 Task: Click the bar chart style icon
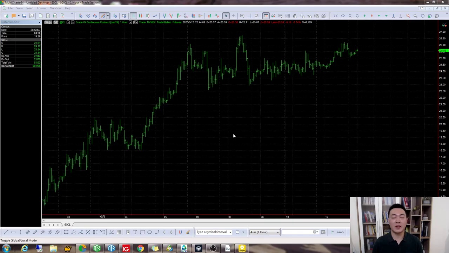133,16
